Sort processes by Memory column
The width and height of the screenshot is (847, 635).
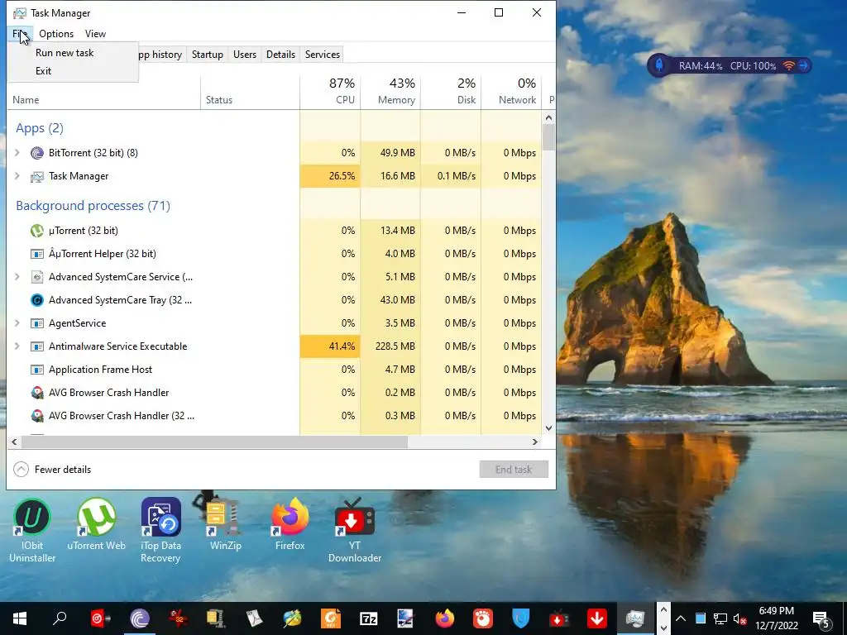pyautogui.click(x=390, y=91)
